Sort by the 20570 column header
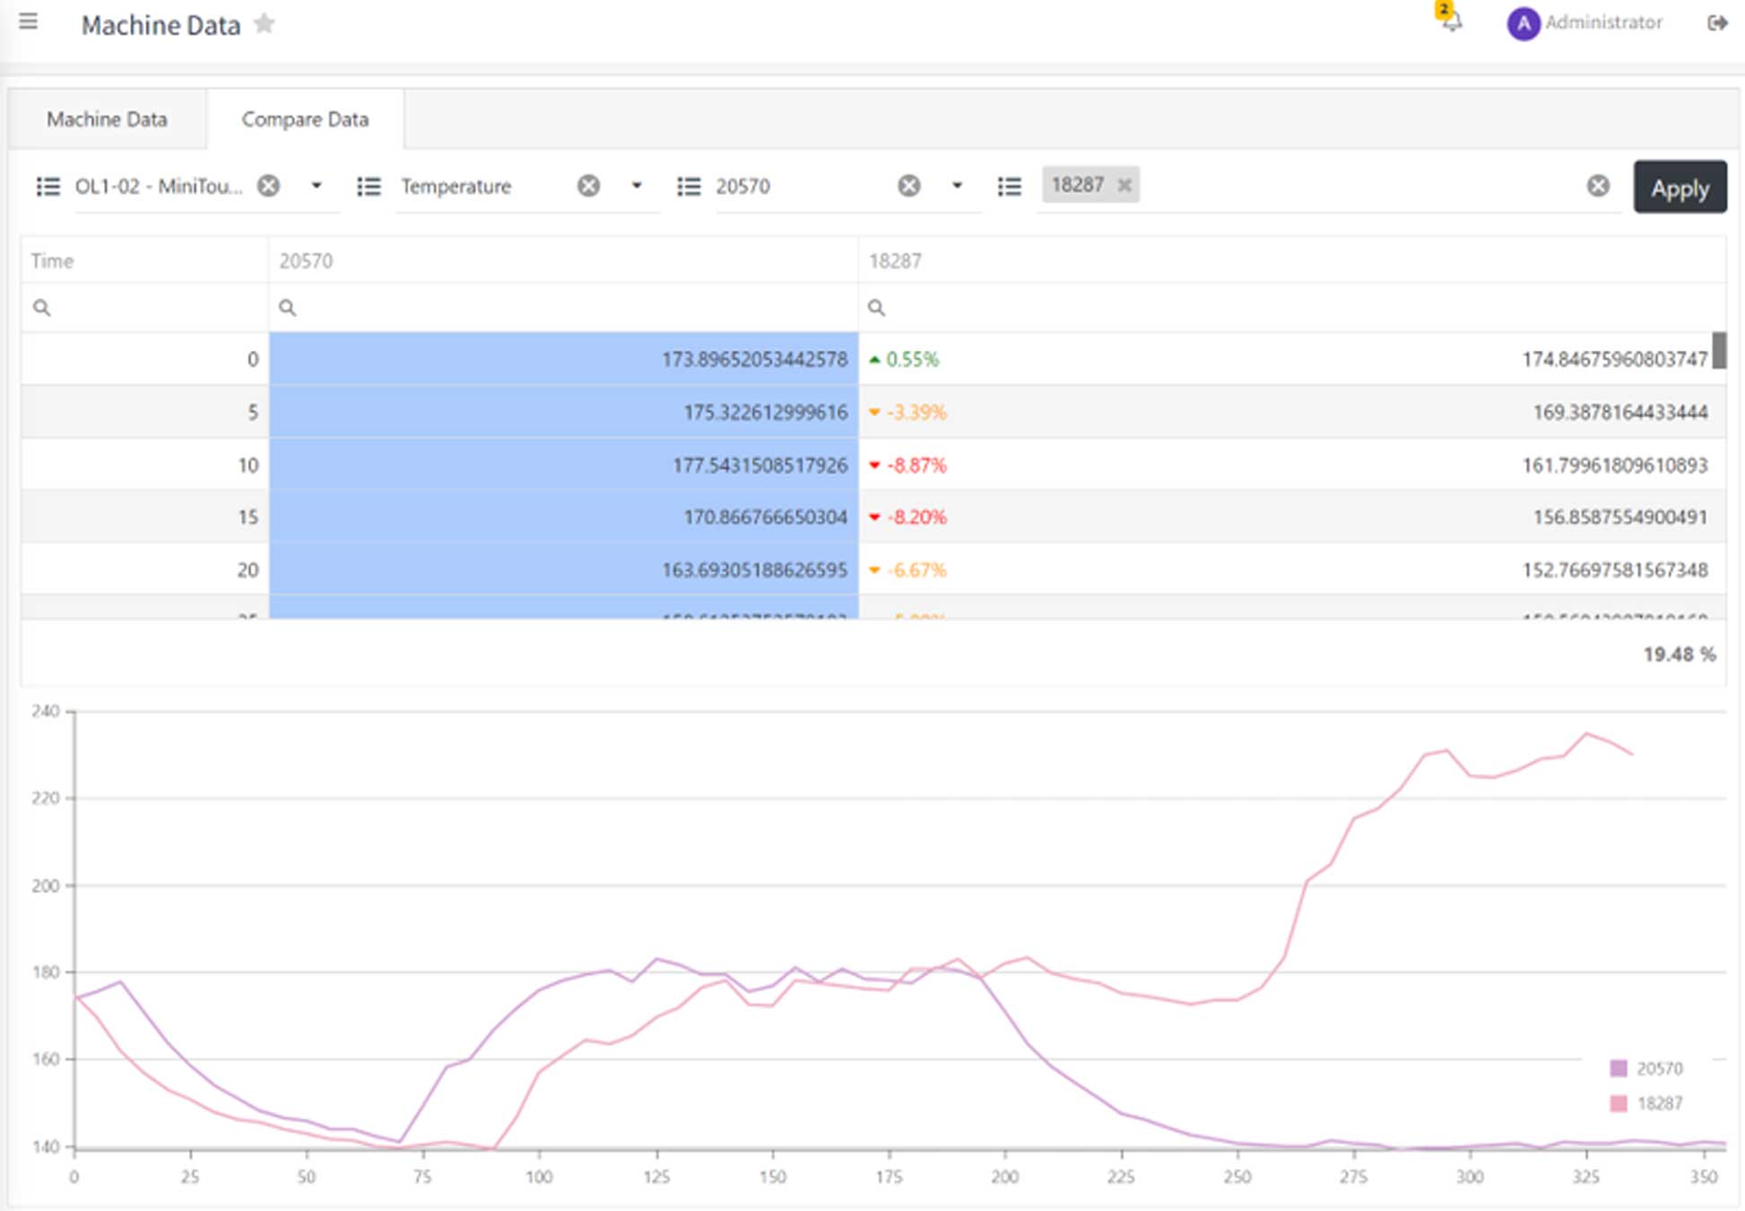 (563, 261)
